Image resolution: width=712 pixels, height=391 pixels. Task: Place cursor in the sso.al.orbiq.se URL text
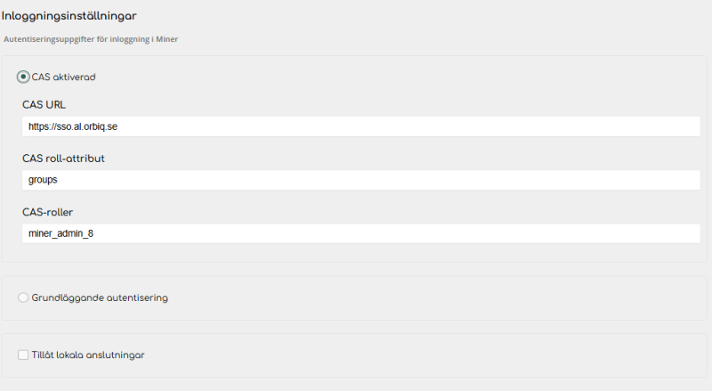click(x=79, y=126)
